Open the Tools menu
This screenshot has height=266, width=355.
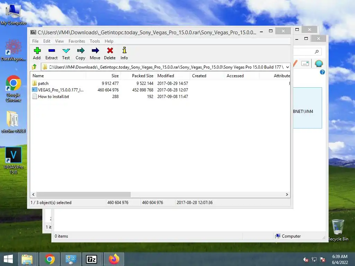(95, 41)
